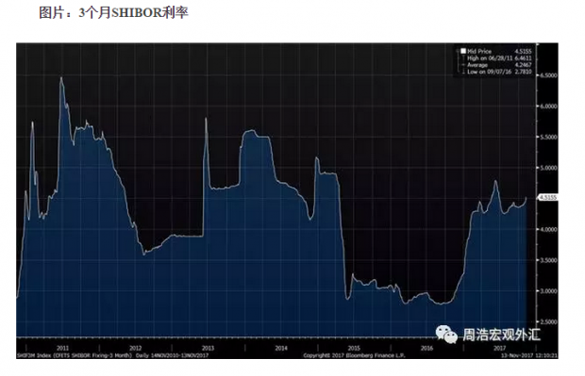The image size is (585, 376).
Task: Click the 2016 x-axis year label
Action: tap(426, 348)
